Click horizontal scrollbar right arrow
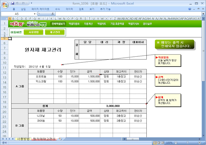 pyautogui.click(x=200, y=139)
